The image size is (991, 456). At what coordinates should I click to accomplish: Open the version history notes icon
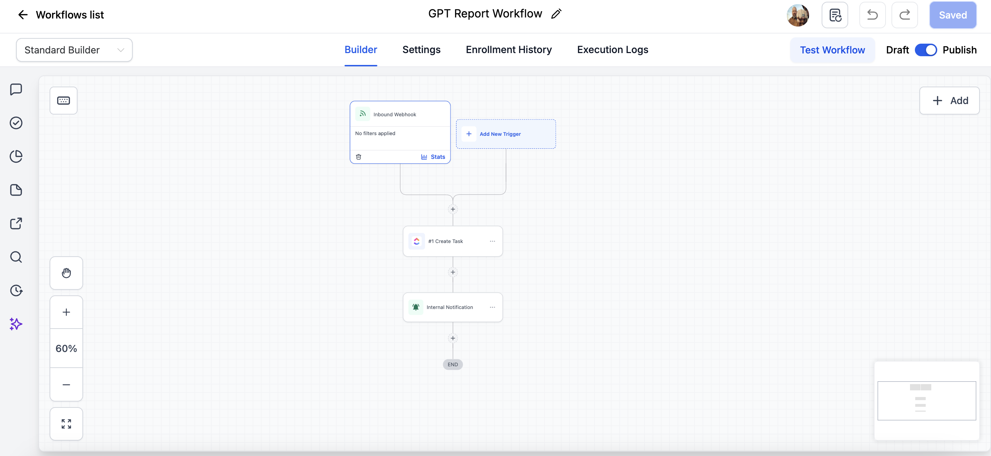pyautogui.click(x=835, y=15)
